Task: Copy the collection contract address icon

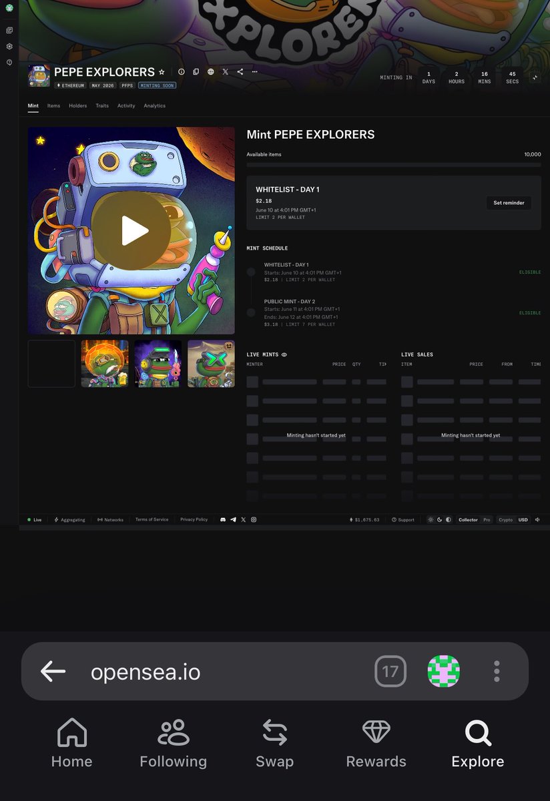Action: click(196, 72)
